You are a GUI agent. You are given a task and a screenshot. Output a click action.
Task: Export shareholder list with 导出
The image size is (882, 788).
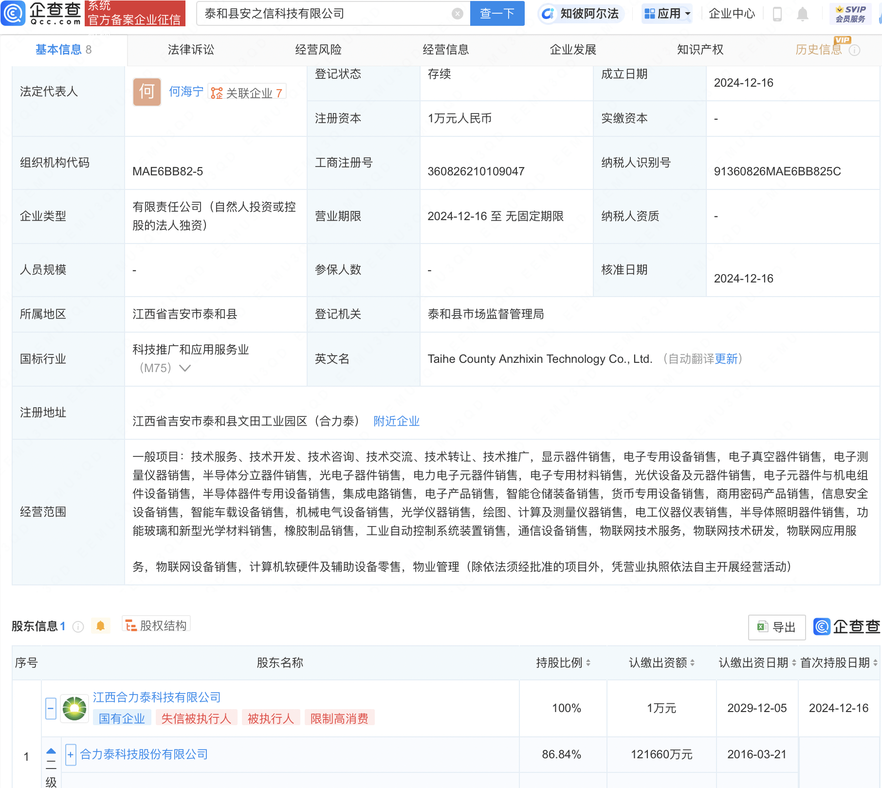[x=777, y=627]
